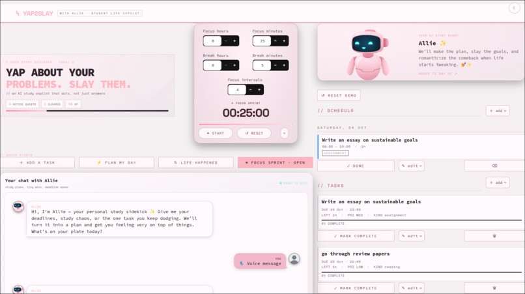
Task: Open edit dropdown for essay task
Action: [412, 236]
